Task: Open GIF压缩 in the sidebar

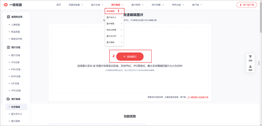Action: [15, 84]
